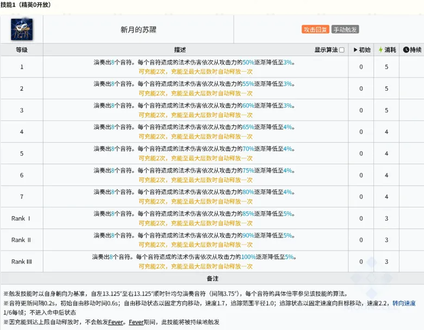Select the play triangle icon beside 初始
424x330 pixels.
[x=356, y=50]
